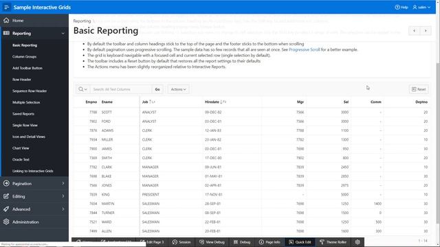Open the search column selector magnifier
Viewport: 440px width, 247px height.
82,89
